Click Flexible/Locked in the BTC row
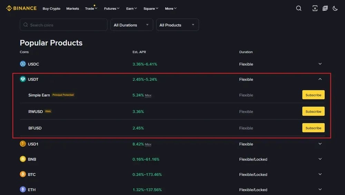The image size is (345, 195). pos(253,174)
